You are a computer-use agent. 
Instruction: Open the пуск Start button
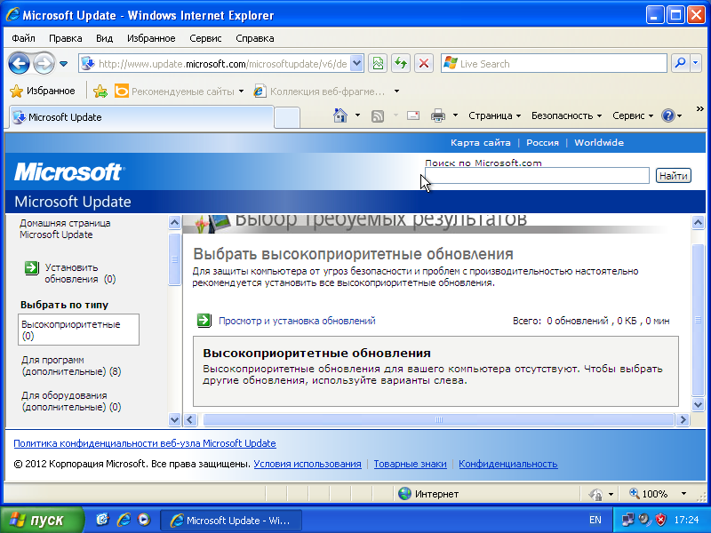point(42,520)
